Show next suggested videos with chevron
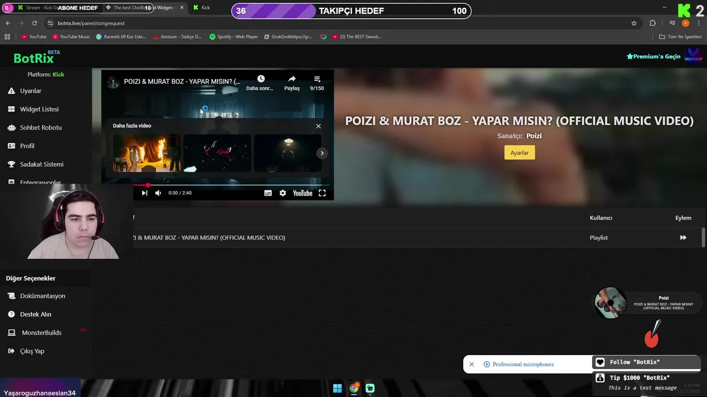The image size is (707, 397). coord(322,153)
